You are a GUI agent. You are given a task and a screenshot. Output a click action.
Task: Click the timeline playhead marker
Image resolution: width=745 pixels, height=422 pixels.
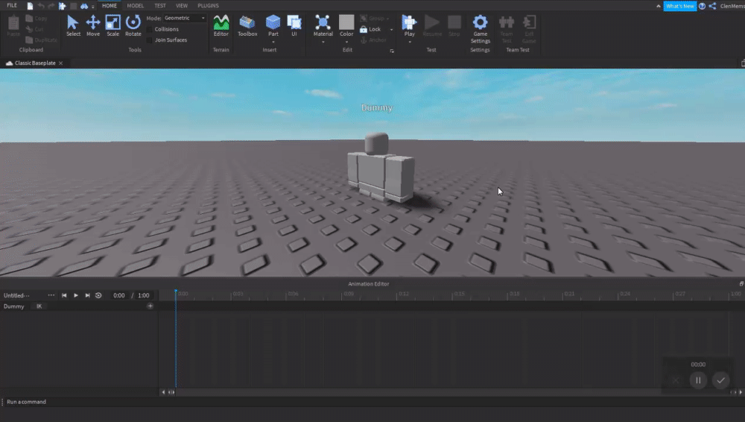click(x=176, y=292)
